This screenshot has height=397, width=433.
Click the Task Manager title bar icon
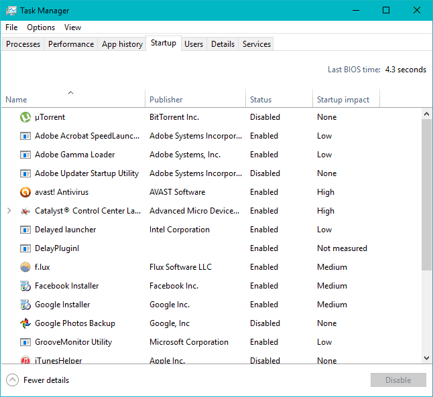(x=11, y=11)
